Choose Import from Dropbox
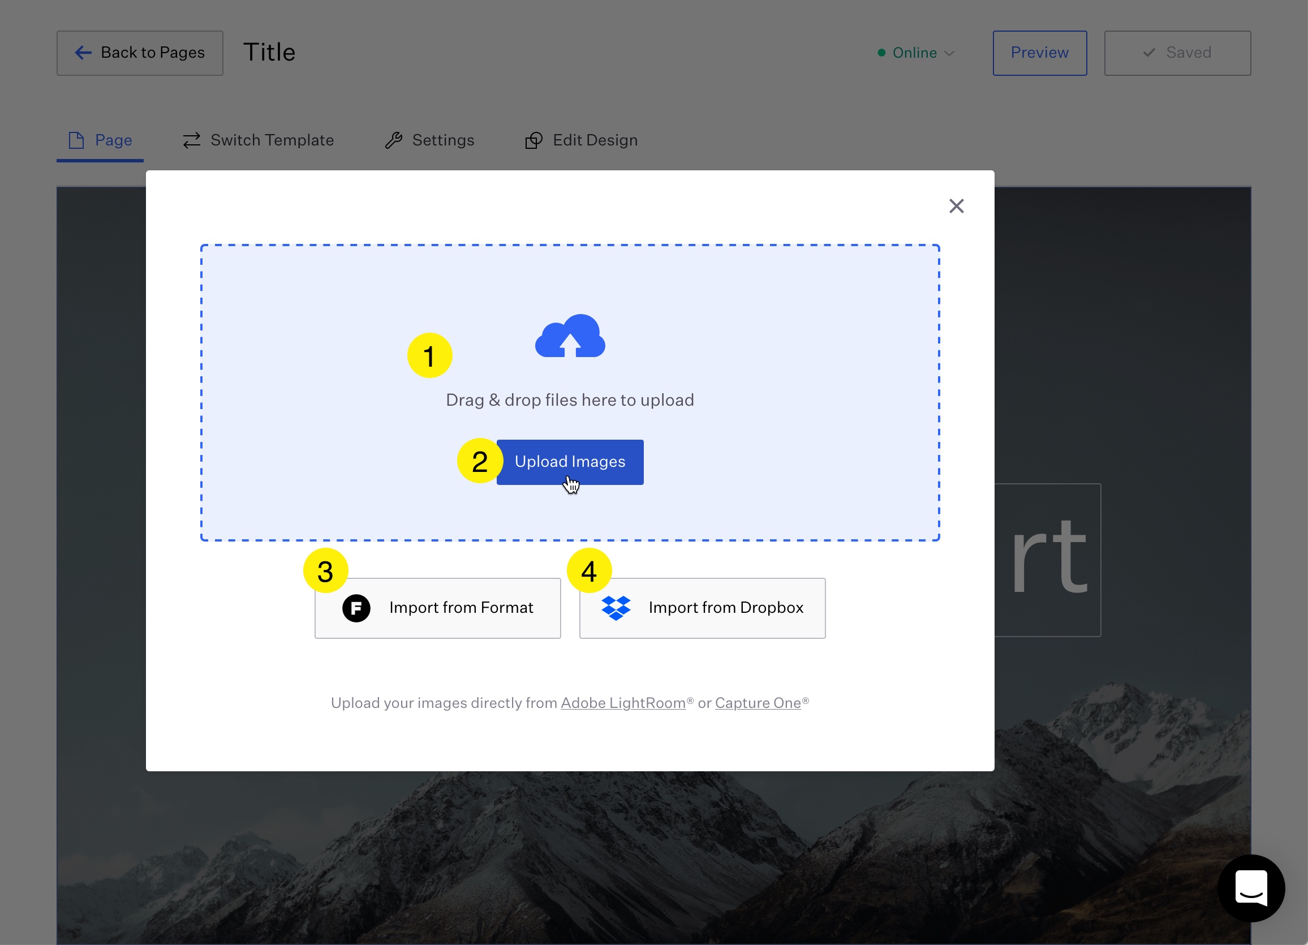The height and width of the screenshot is (945, 1308). (703, 608)
